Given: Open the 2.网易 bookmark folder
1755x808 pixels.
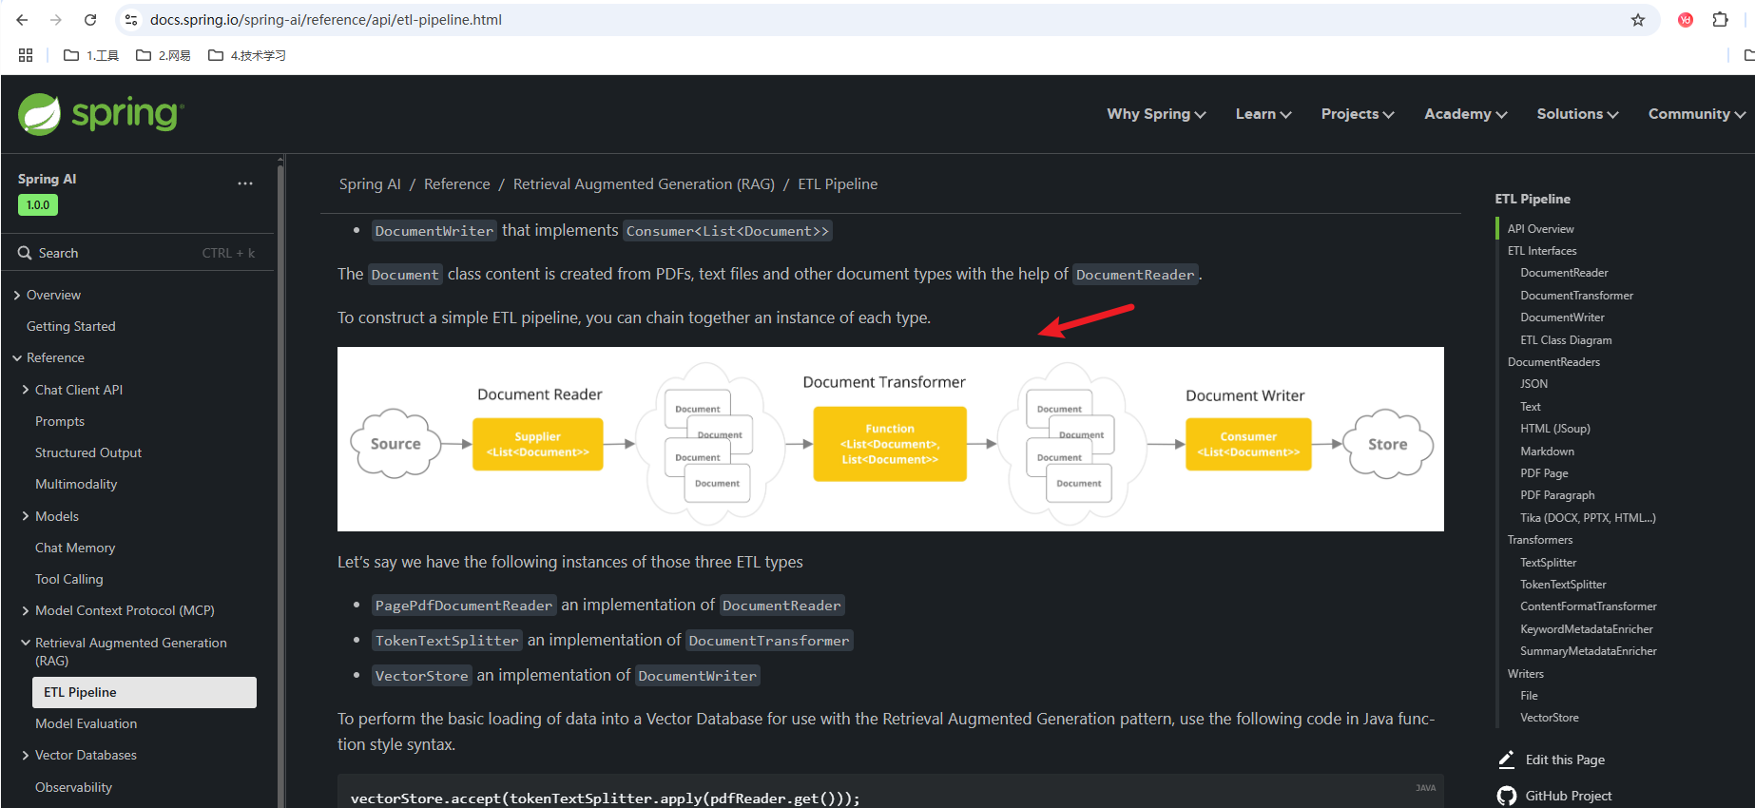Looking at the screenshot, I should pyautogui.click(x=164, y=55).
